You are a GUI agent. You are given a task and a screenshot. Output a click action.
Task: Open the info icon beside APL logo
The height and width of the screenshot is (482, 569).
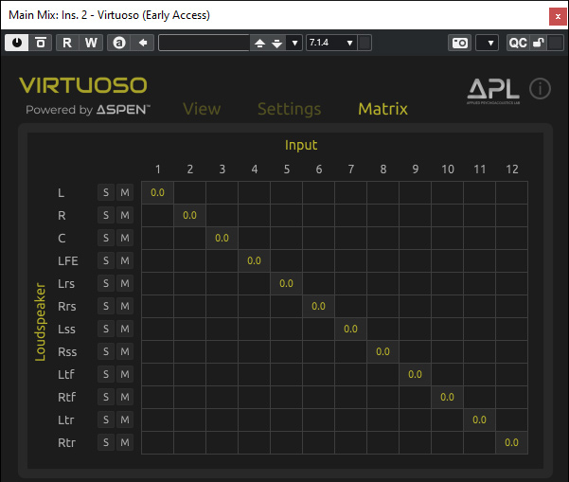(x=540, y=89)
